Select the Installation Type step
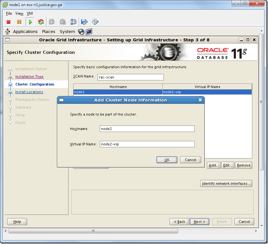The image size is (268, 244). 29,77
